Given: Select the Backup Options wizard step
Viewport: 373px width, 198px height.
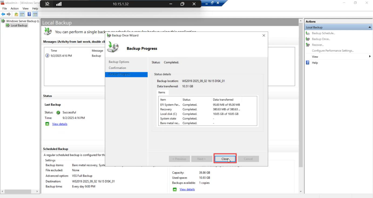Looking at the screenshot, I should pos(119,62).
